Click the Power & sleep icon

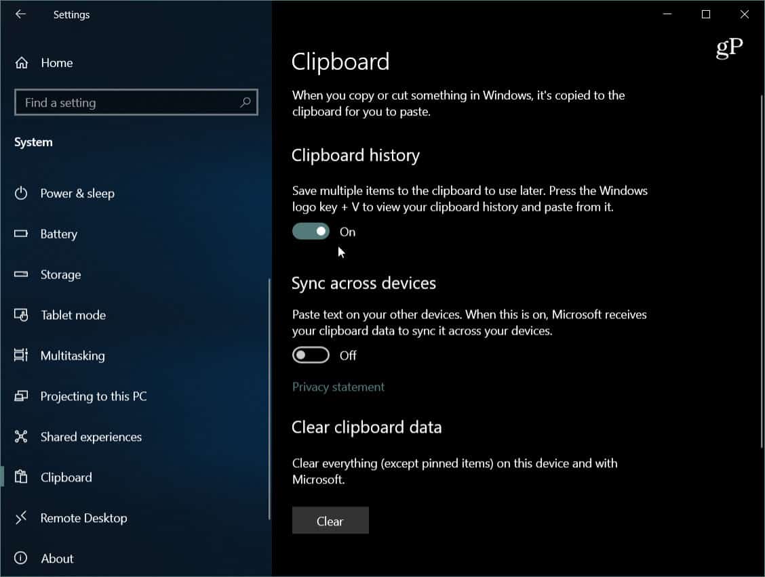[x=21, y=194]
